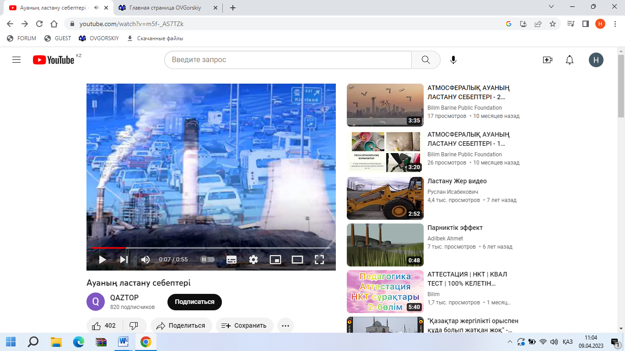The height and width of the screenshot is (351, 625).
Task: Open more actions three-dot menu
Action: 286,326
